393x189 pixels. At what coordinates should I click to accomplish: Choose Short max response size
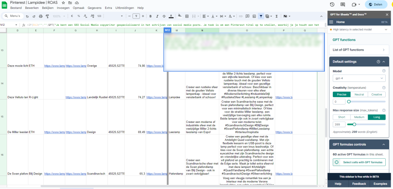[x=341, y=117]
